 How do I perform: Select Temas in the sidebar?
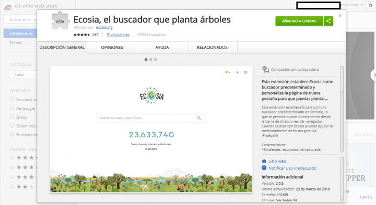16,43
